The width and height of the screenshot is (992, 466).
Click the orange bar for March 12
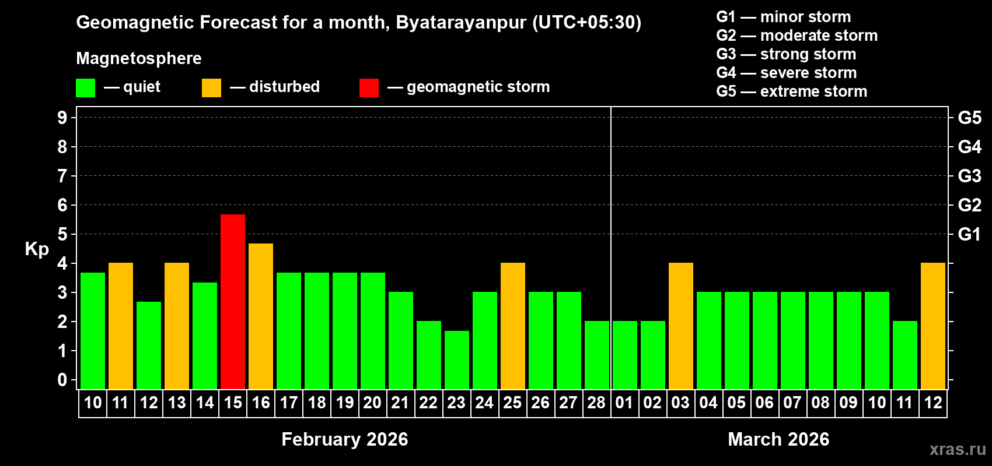pos(933,326)
